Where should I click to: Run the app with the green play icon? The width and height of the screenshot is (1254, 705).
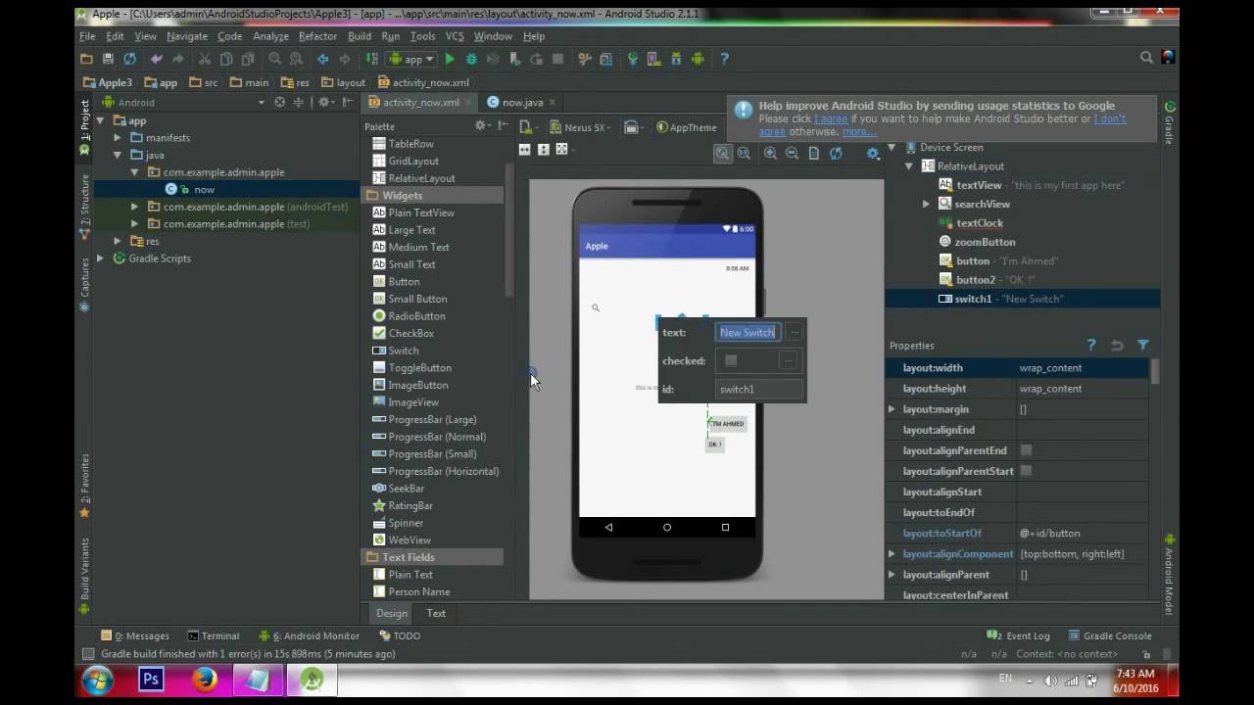point(450,60)
